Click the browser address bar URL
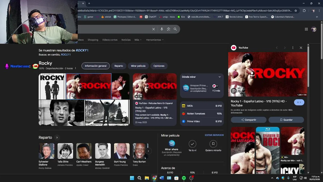Viewport: 323px width, 182px height. [185, 11]
